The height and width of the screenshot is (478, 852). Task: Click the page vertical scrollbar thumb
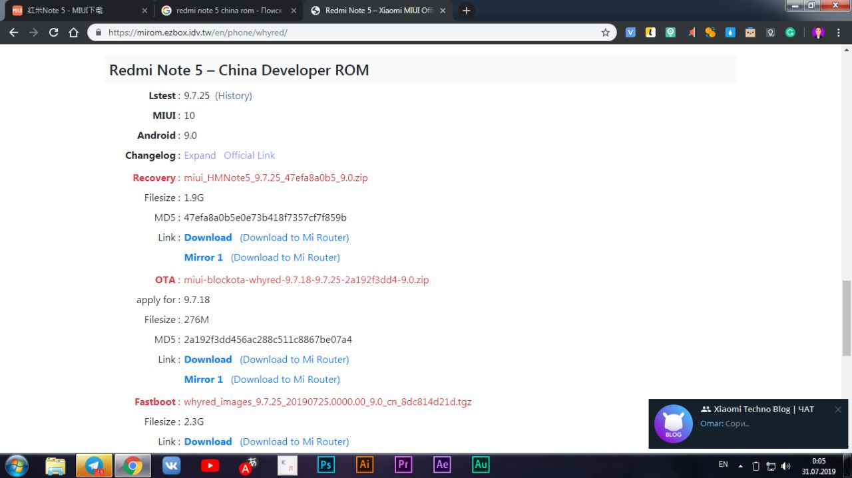[847, 318]
